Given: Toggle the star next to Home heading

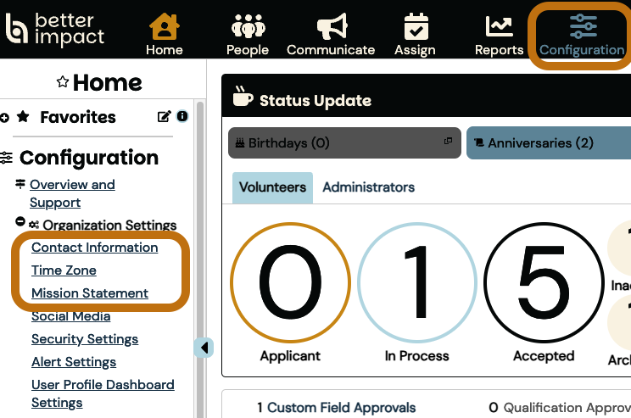Looking at the screenshot, I should 62,82.
